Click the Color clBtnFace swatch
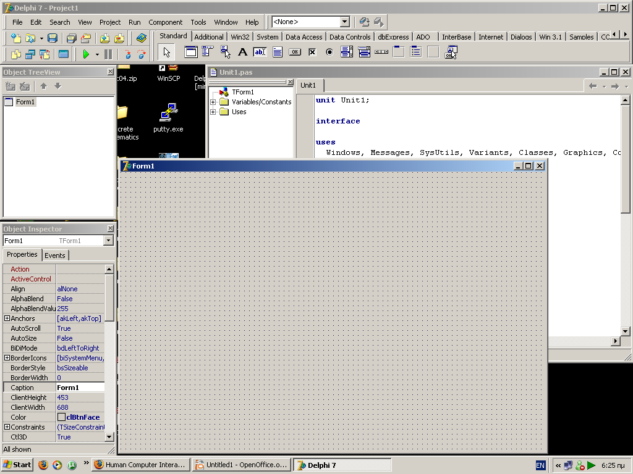Screen dimensions: 633x474 [61, 417]
